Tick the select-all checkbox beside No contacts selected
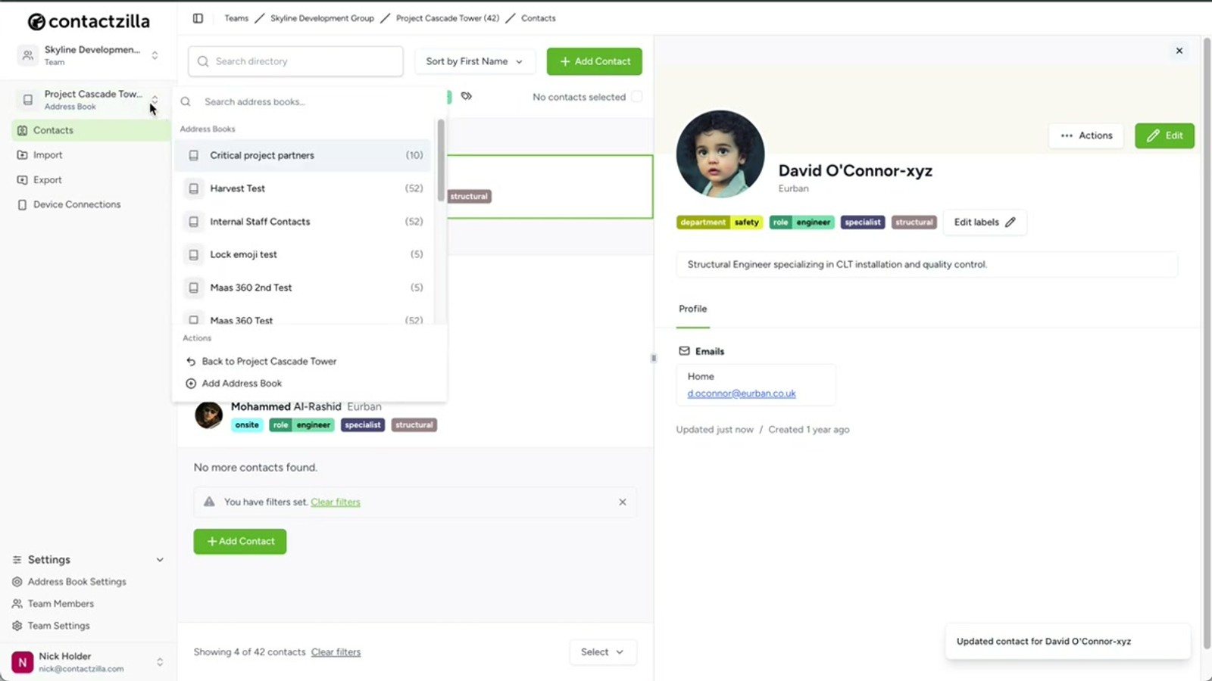Screen dimensions: 1212x681 point(637,97)
